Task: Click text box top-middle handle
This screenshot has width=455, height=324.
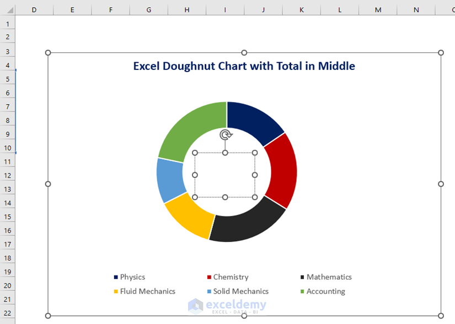Action: click(x=225, y=153)
